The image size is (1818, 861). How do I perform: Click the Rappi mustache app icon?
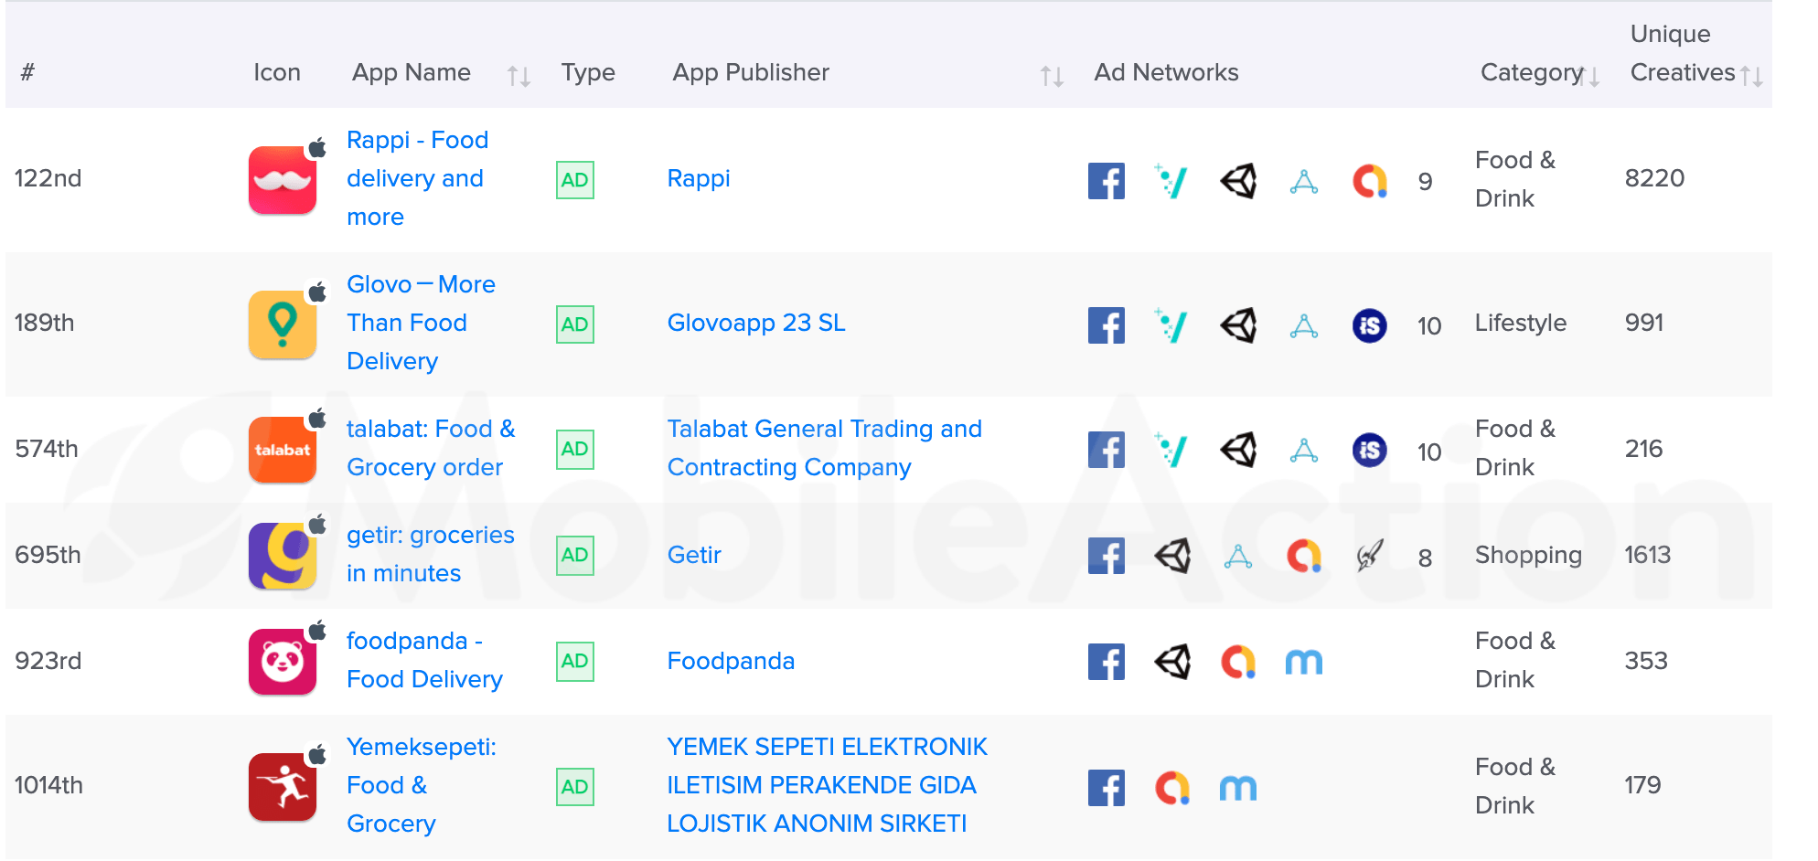pos(283,180)
